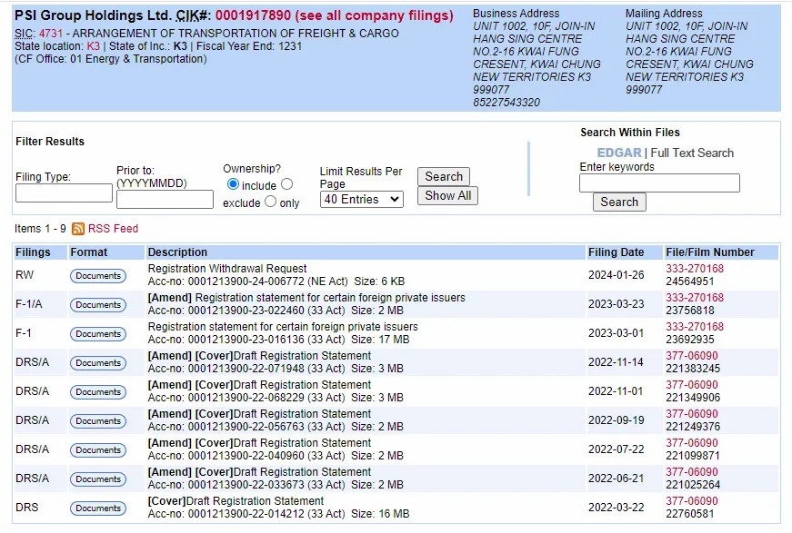The height and width of the screenshot is (533, 792).
Task: Open Documents for DRS/A filed 2022-11-14
Action: [x=98, y=363]
